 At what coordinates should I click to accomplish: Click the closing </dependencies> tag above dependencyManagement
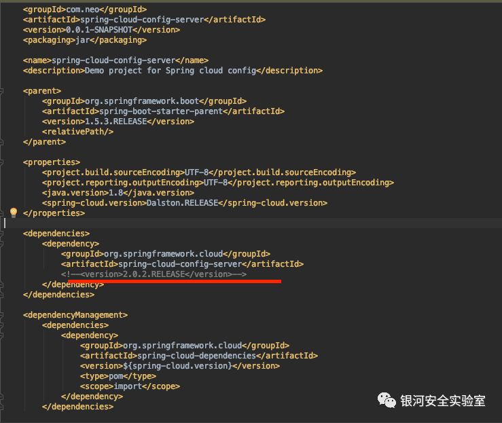[x=58, y=295]
